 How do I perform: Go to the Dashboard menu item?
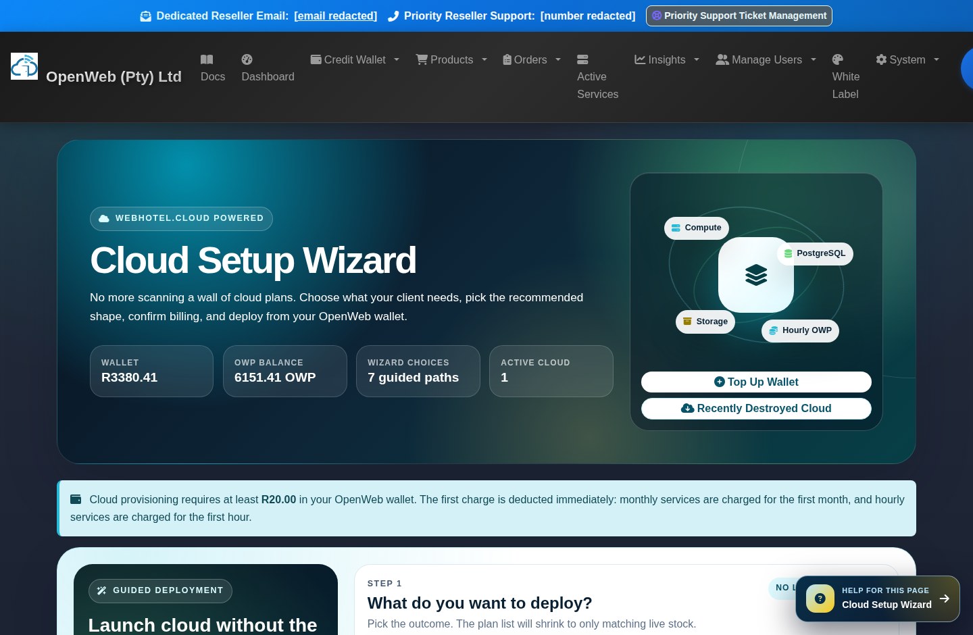[268, 68]
